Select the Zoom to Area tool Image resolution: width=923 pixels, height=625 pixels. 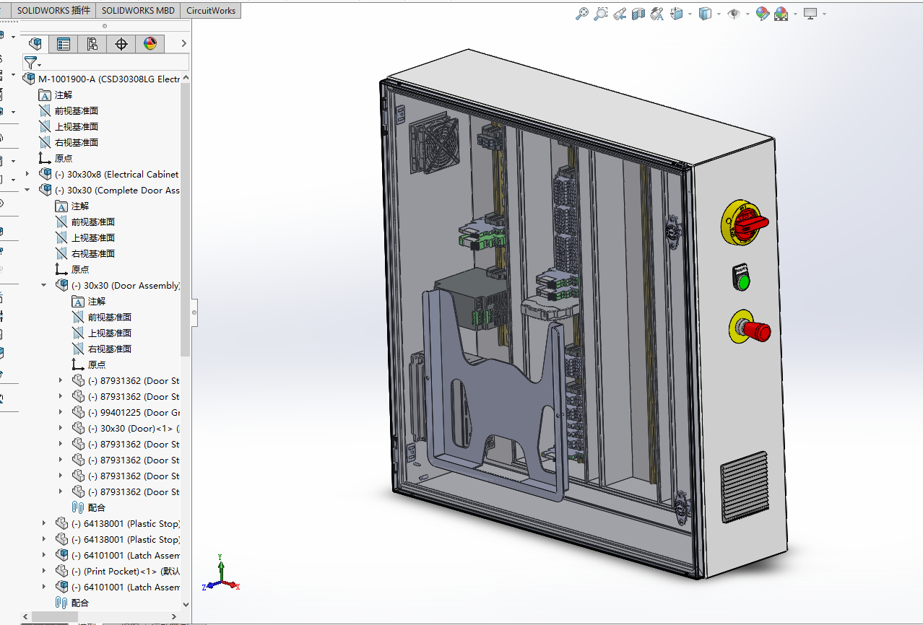pos(601,14)
